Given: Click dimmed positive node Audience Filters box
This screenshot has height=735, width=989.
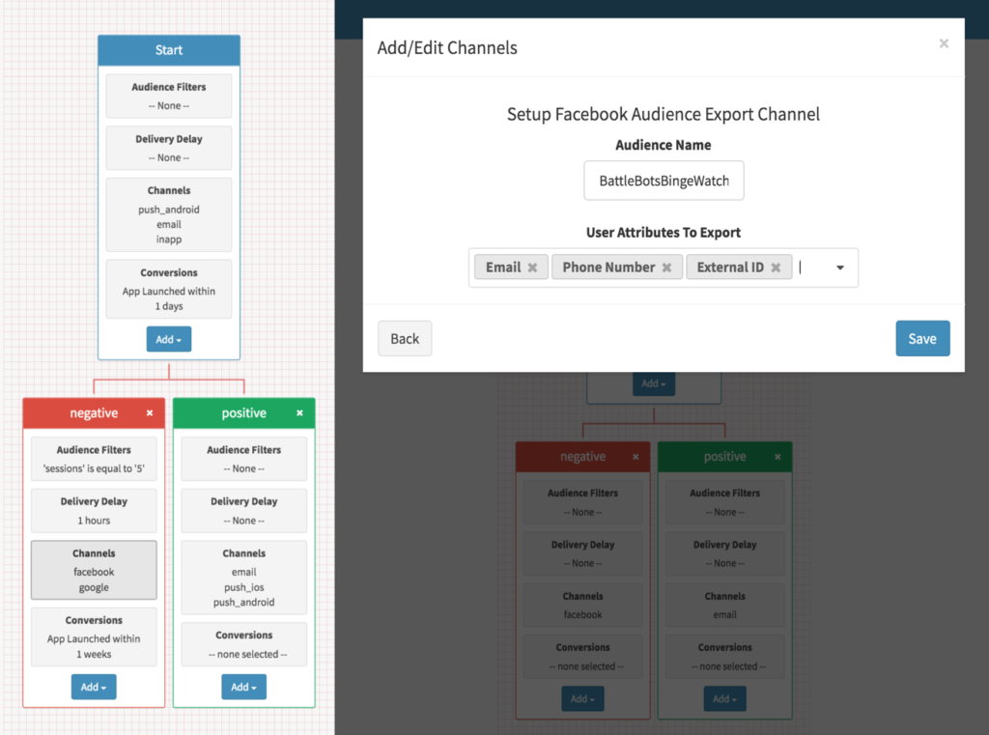Looking at the screenshot, I should click(x=724, y=502).
